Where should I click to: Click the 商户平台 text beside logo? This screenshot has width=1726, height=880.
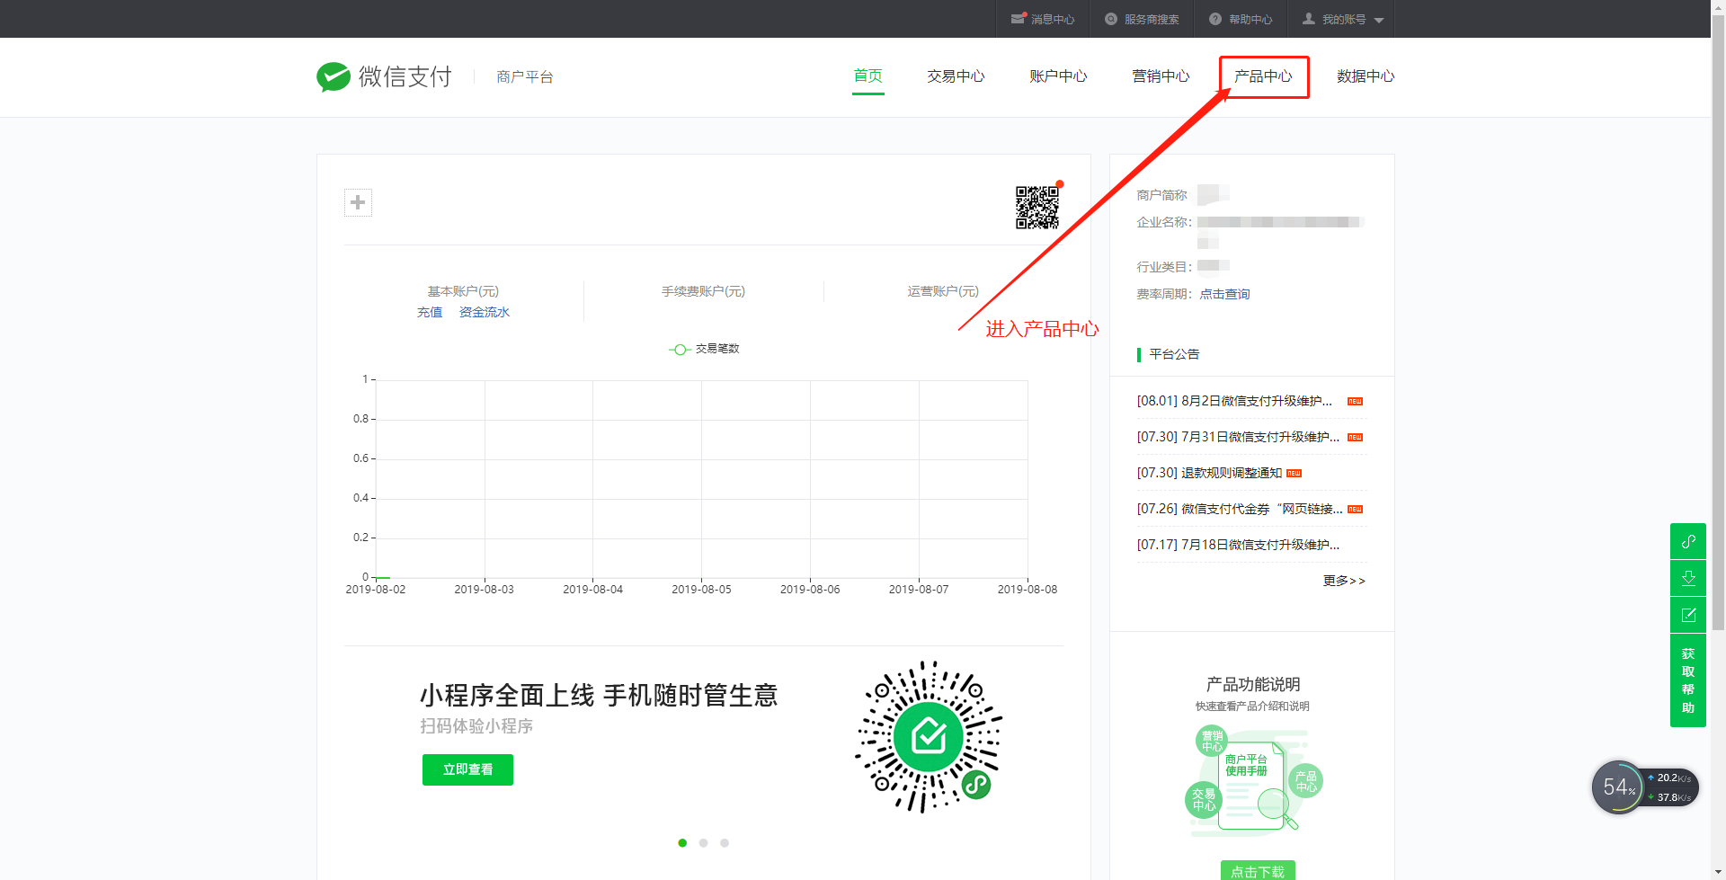tap(525, 77)
